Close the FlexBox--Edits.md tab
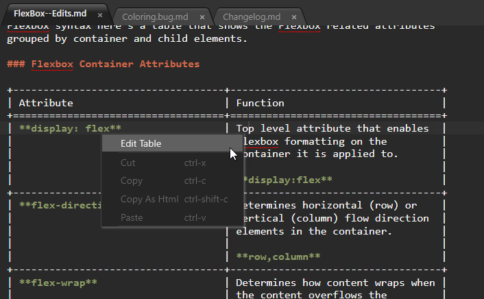 (x=100, y=15)
